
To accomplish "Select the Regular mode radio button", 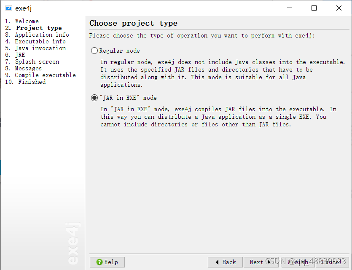I will point(94,51).
